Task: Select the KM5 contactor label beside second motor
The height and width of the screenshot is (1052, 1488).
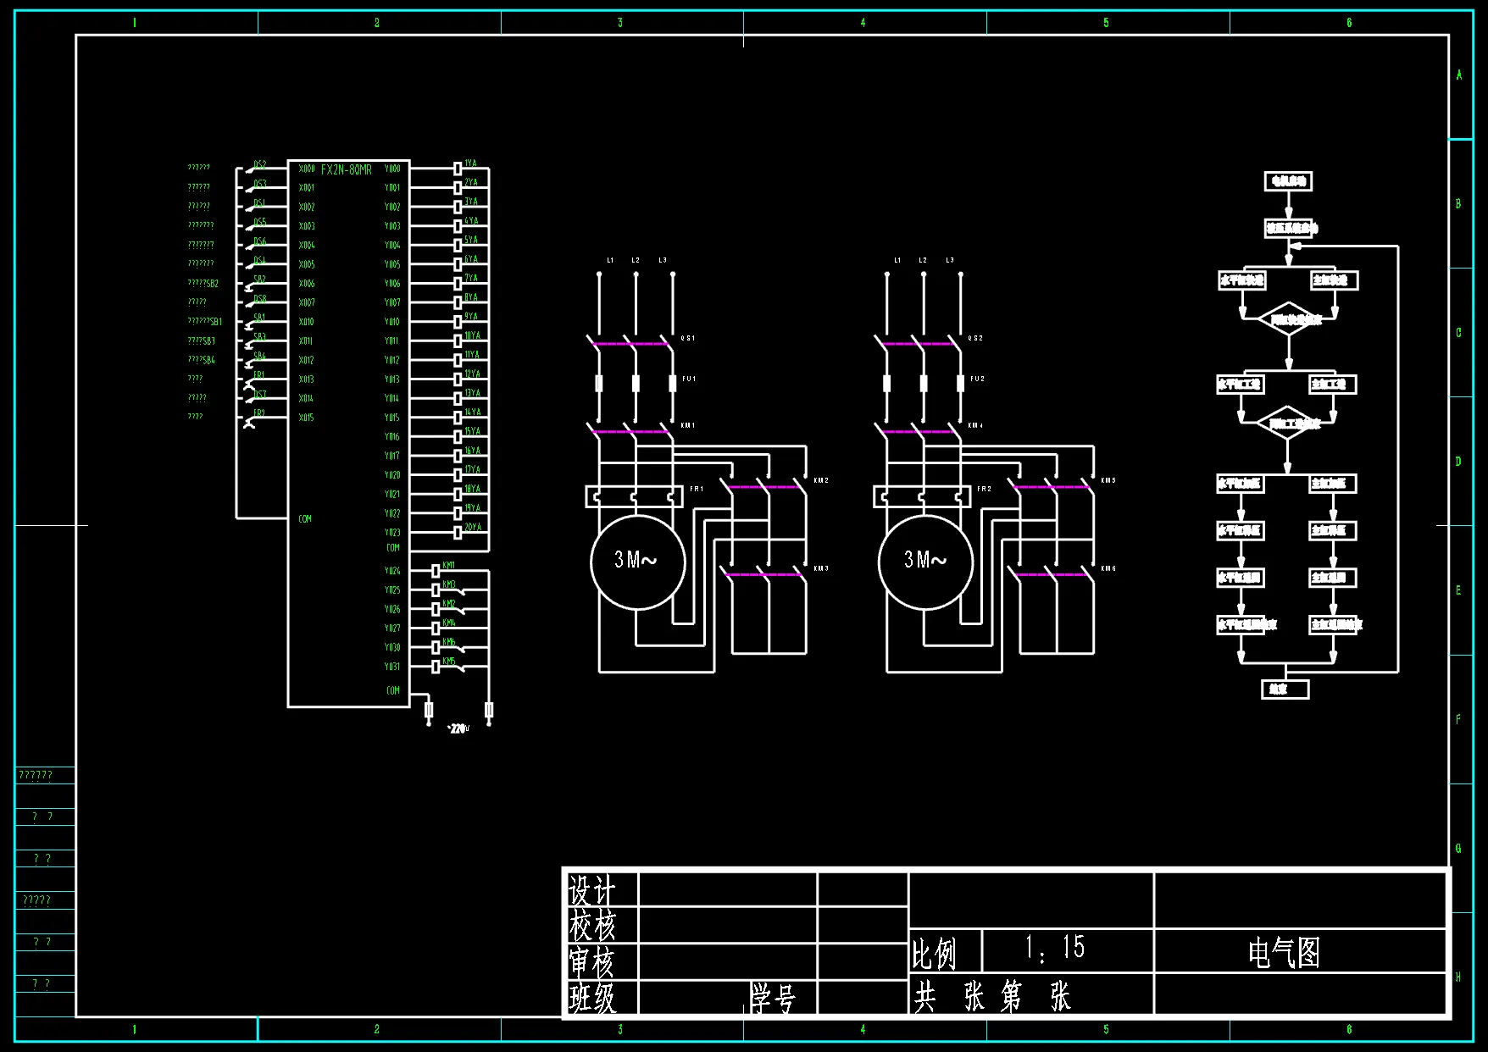Action: click(x=1108, y=480)
